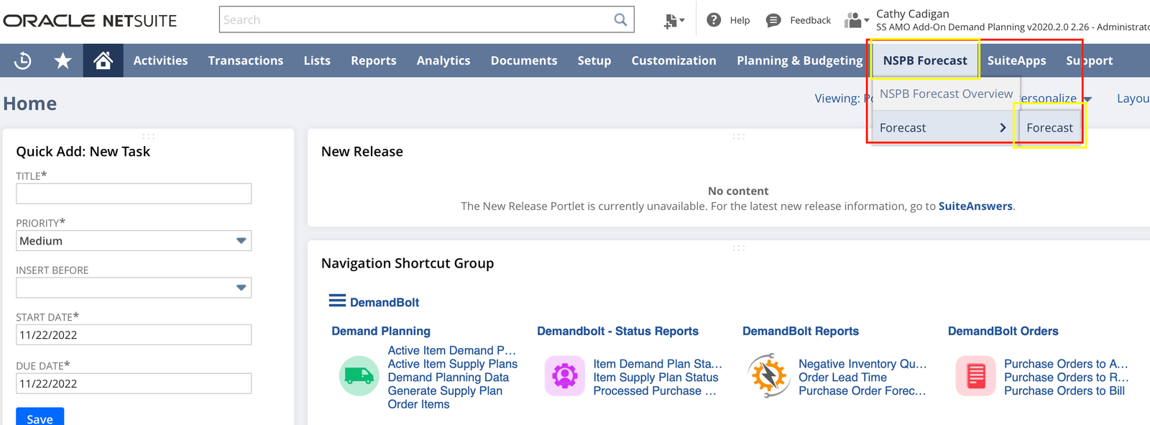Screen dimensions: 1150x425
Task: Select NSPB Forecast Overview menu entry
Action: click(946, 94)
